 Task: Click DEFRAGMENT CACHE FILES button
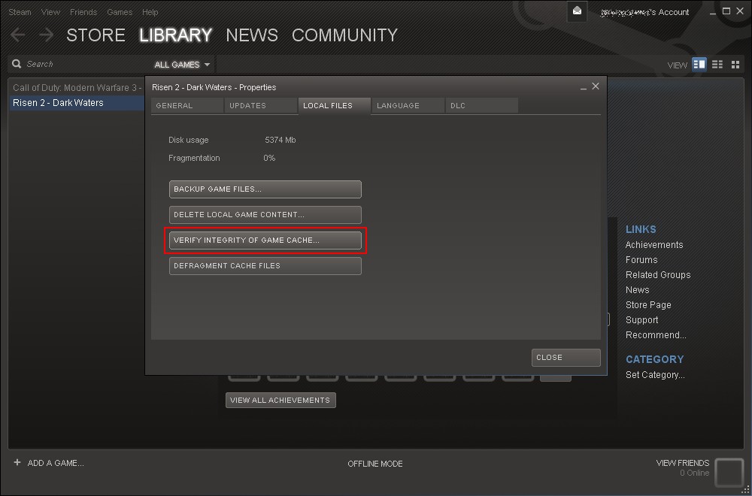[x=265, y=266]
